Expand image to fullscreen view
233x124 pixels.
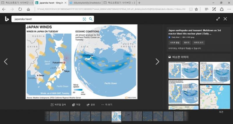(x=218, y=19)
